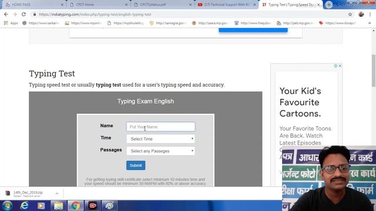Open the saara.mp.gov bookmark

[x=210, y=23]
